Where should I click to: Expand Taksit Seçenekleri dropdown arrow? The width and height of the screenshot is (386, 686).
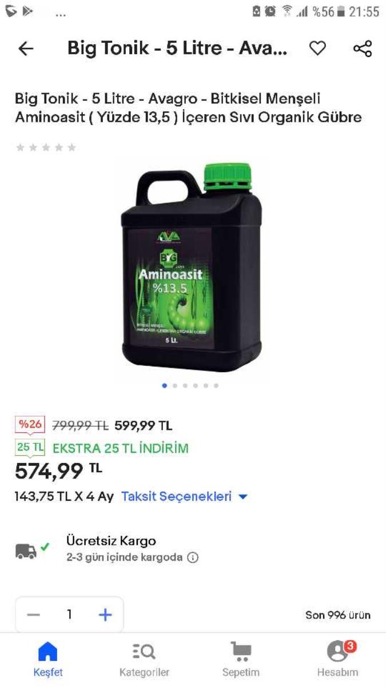[243, 497]
